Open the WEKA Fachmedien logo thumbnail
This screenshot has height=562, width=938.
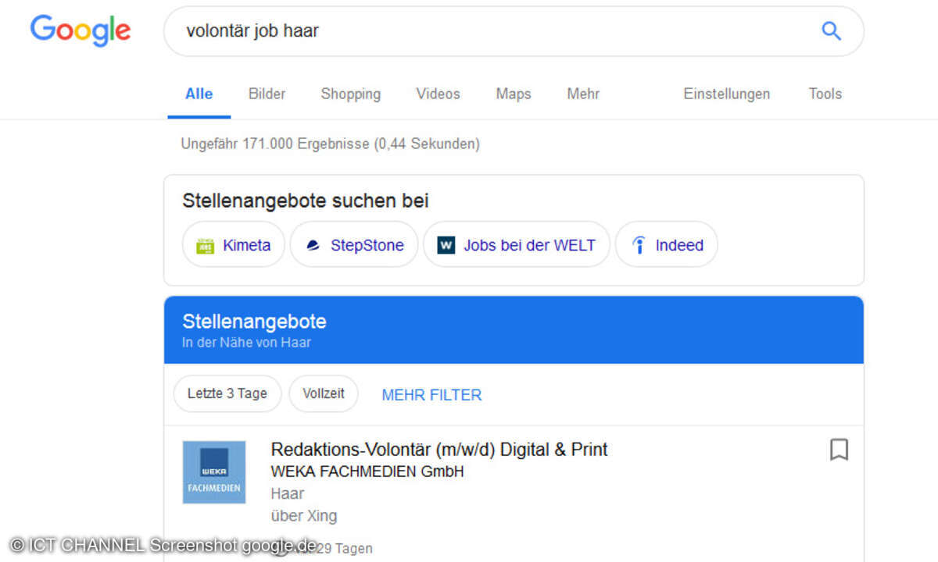point(213,472)
